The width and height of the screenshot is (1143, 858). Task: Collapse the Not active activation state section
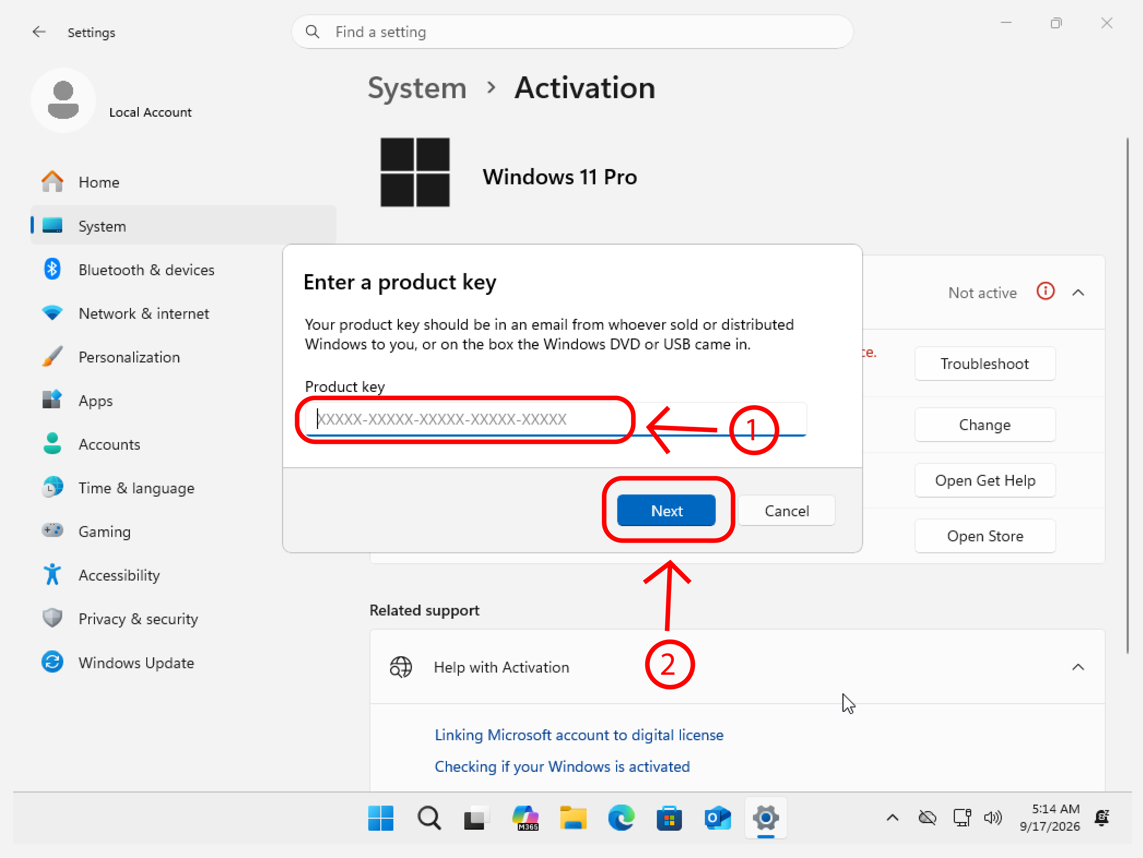(x=1078, y=293)
